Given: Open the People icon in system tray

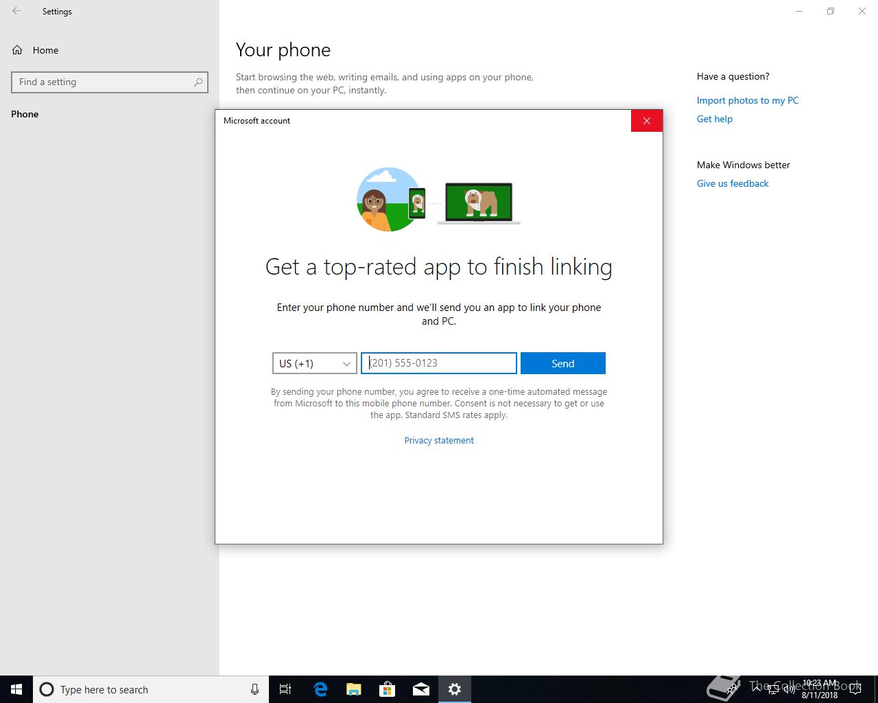Looking at the screenshot, I should pyautogui.click(x=733, y=689).
